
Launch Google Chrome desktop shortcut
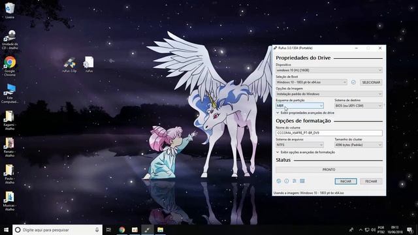(10, 67)
